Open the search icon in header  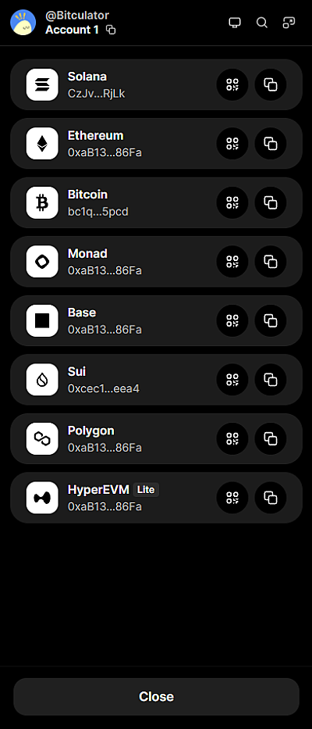(262, 23)
